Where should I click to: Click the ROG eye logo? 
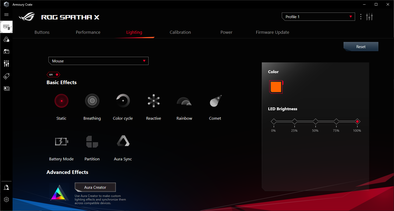(x=27, y=17)
